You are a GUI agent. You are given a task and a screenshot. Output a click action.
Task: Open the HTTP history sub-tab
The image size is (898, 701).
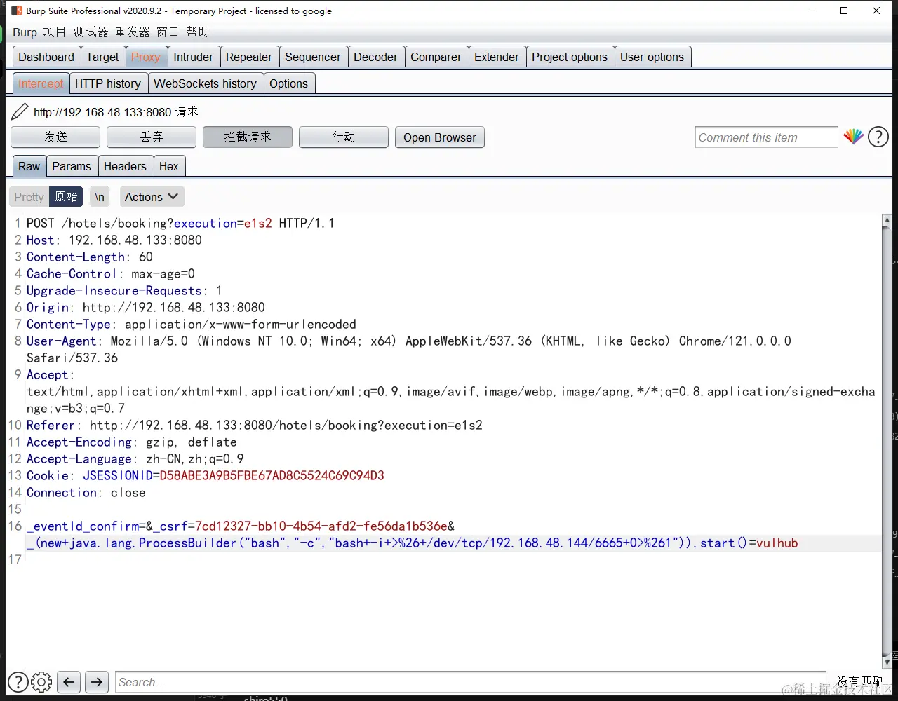108,83
